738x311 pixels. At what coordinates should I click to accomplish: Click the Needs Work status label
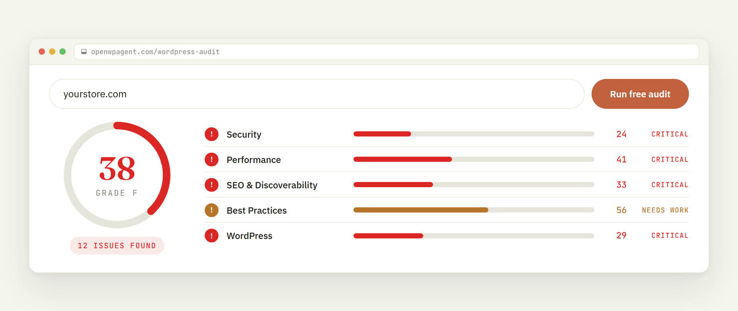665,210
